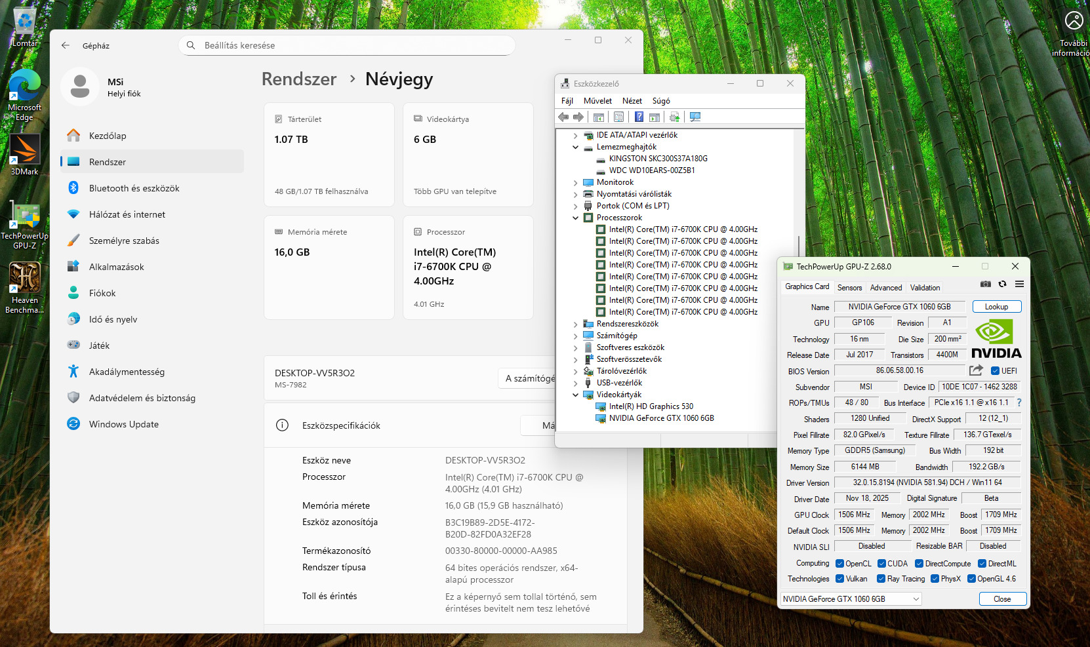Open the Validation tab in GPU-Z
1090x647 pixels.
[925, 288]
